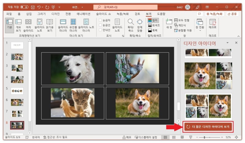Image resolution: width=245 pixels, height=143 pixels.
Task: Select Color (컬러) mode
Action: point(153,20)
